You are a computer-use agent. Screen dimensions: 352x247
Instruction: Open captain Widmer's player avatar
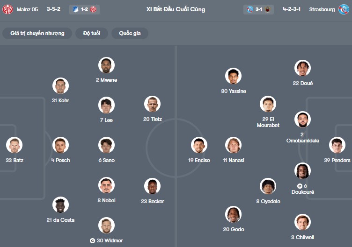point(106,226)
